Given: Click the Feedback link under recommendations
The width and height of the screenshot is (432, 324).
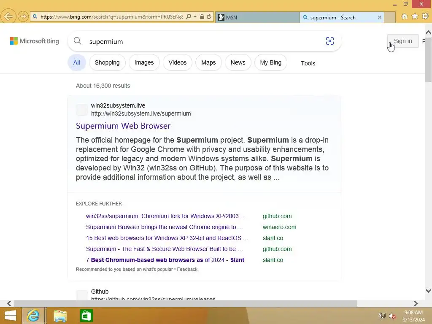Looking at the screenshot, I should coord(187,269).
